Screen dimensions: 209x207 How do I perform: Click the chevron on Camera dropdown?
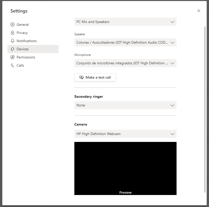pos(172,134)
